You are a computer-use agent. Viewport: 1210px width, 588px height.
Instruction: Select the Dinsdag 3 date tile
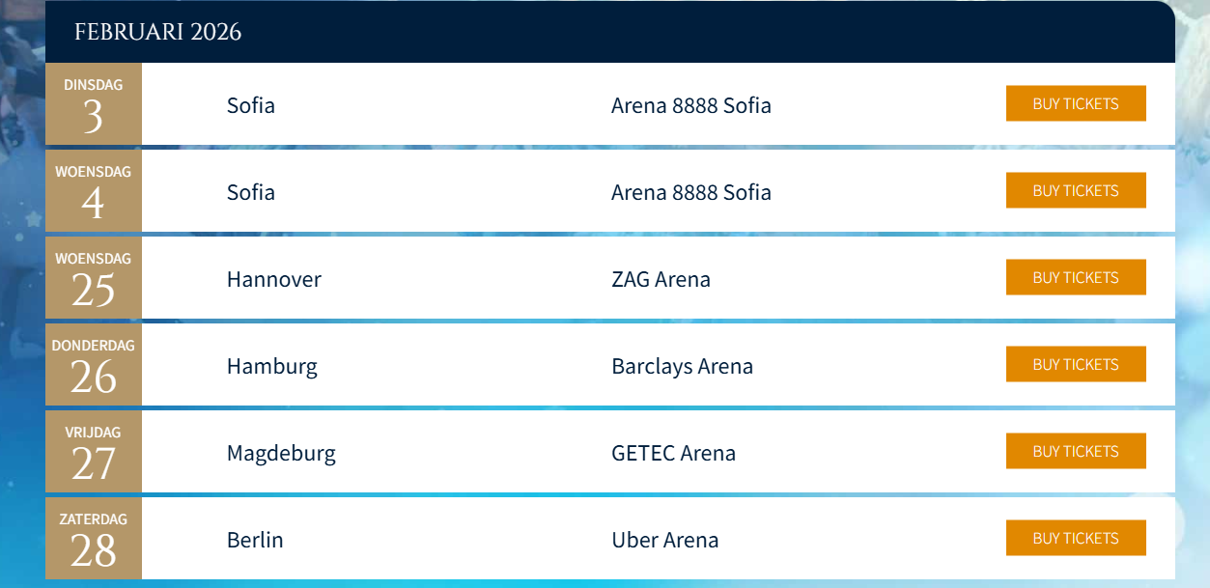(x=94, y=104)
